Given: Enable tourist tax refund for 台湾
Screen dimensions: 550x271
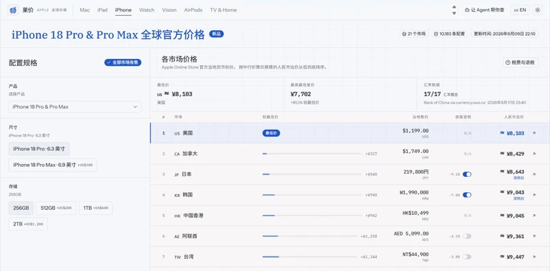Looking at the screenshot, I should pos(467,257).
